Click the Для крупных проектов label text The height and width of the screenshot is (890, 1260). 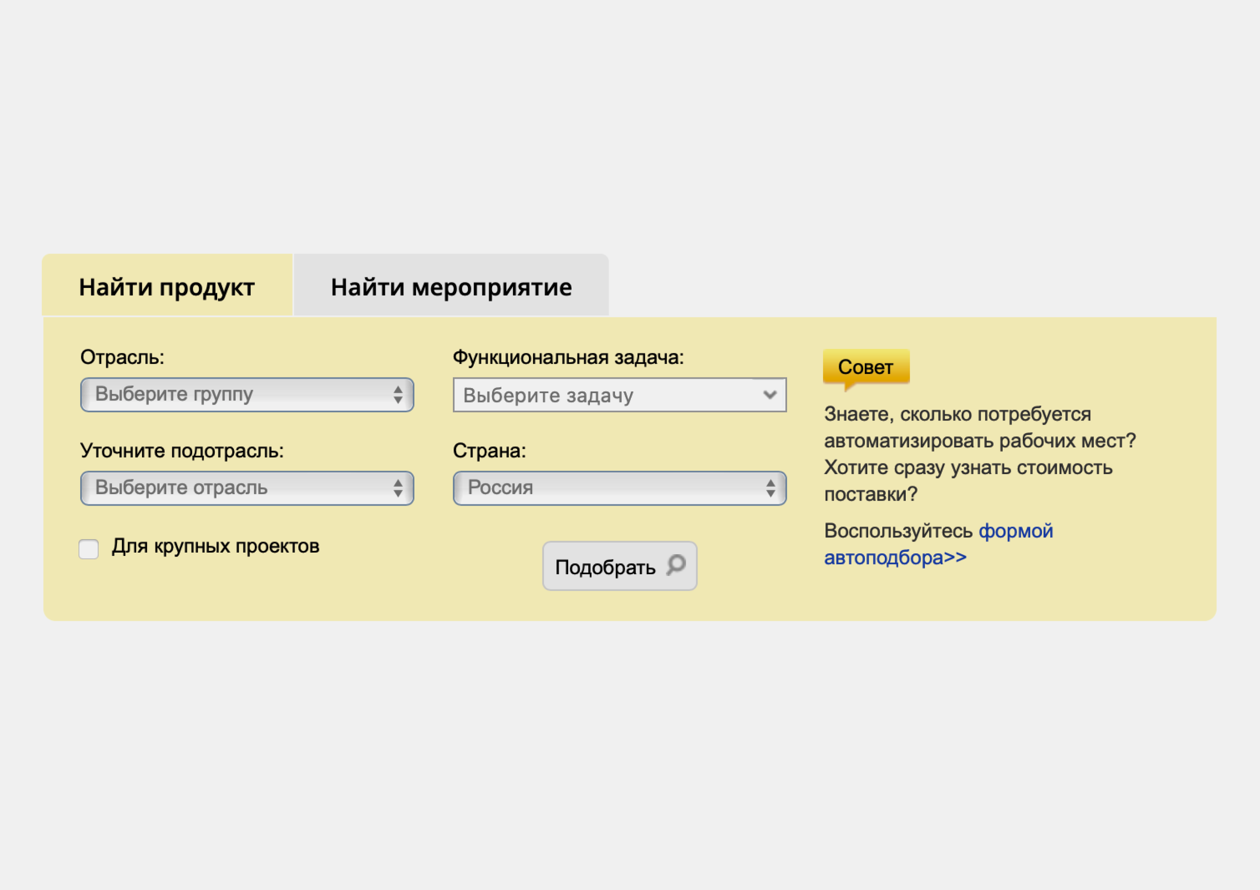tap(216, 546)
